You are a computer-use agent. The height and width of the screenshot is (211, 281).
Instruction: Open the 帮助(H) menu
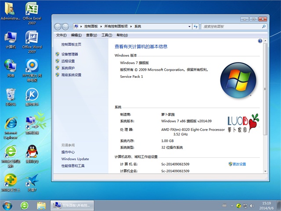122,35
